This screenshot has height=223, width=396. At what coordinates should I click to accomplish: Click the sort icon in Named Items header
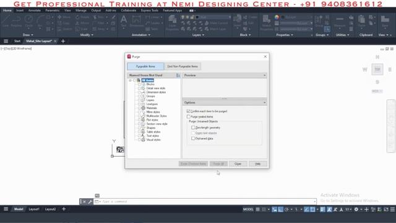coord(178,76)
